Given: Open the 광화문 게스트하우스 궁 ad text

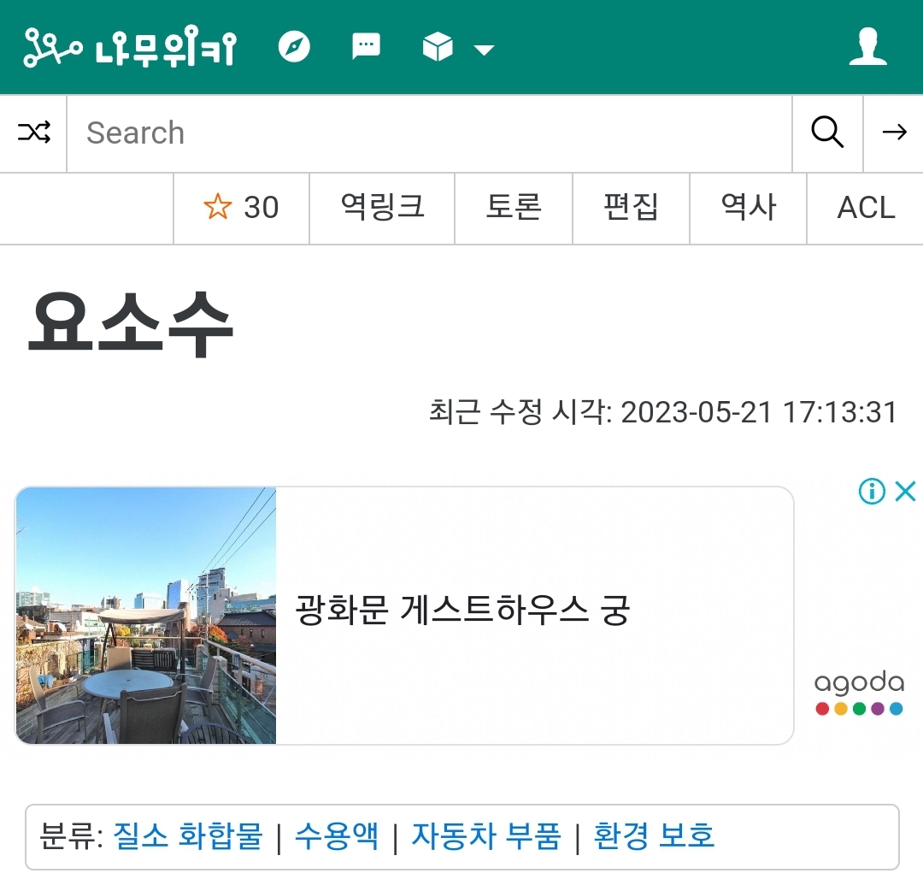Looking at the screenshot, I should pyautogui.click(x=462, y=610).
